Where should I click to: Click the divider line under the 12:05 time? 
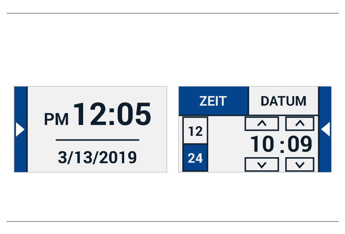(97, 139)
